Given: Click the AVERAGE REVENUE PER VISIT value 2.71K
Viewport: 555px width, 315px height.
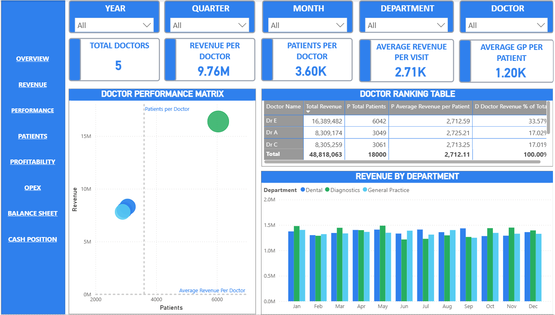Looking at the screenshot, I should [410, 72].
